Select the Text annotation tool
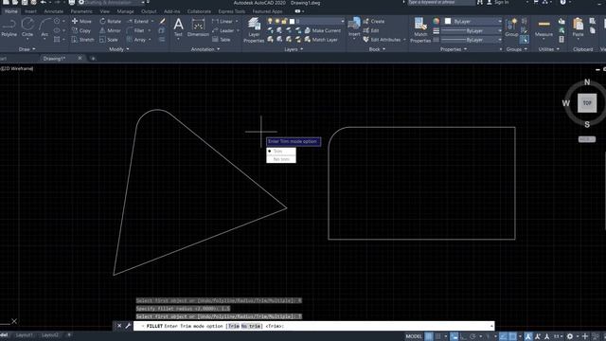The width and height of the screenshot is (606, 341). pyautogui.click(x=178, y=27)
